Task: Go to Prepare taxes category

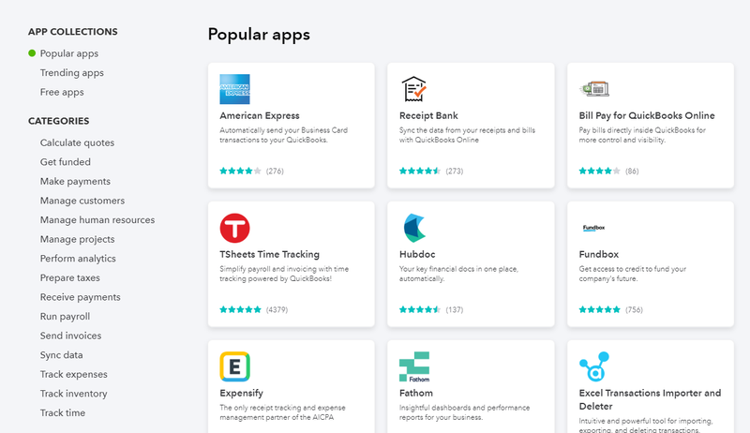Action: 69,277
